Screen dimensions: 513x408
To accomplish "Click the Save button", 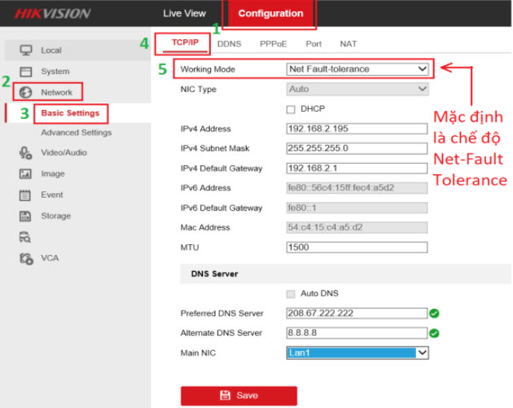I will [x=239, y=395].
